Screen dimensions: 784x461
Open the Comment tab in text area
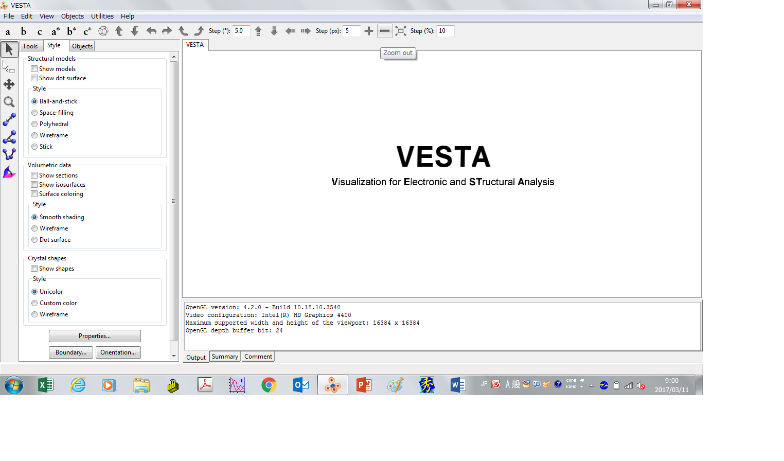(258, 357)
